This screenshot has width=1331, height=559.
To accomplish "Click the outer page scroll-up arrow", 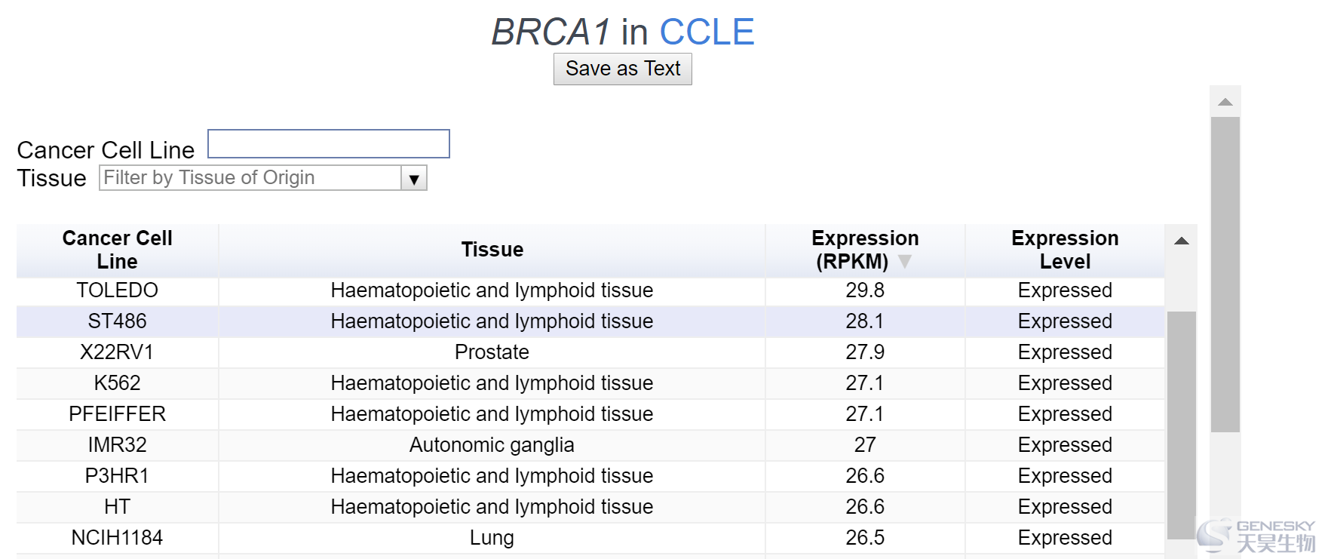I will point(1225,102).
